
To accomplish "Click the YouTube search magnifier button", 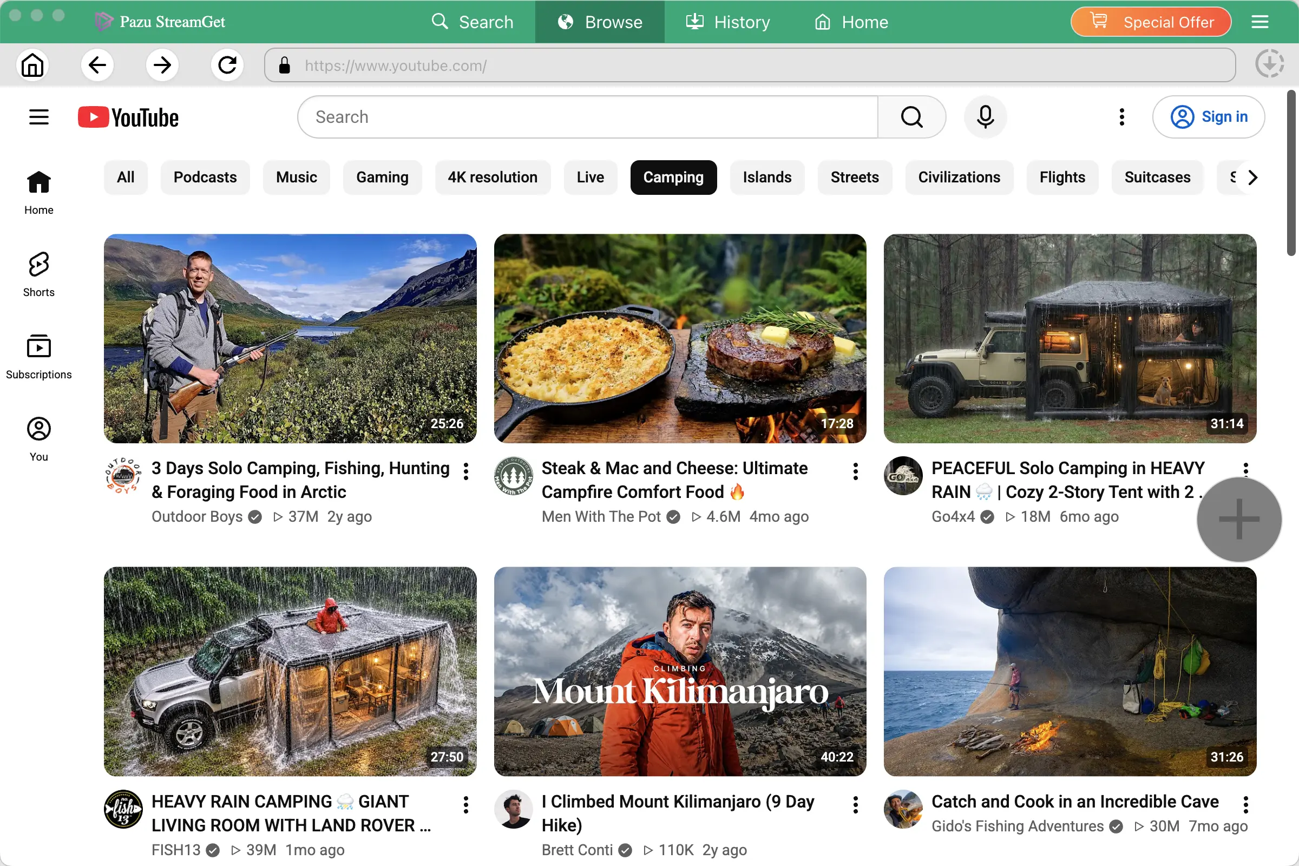I will pos(911,117).
